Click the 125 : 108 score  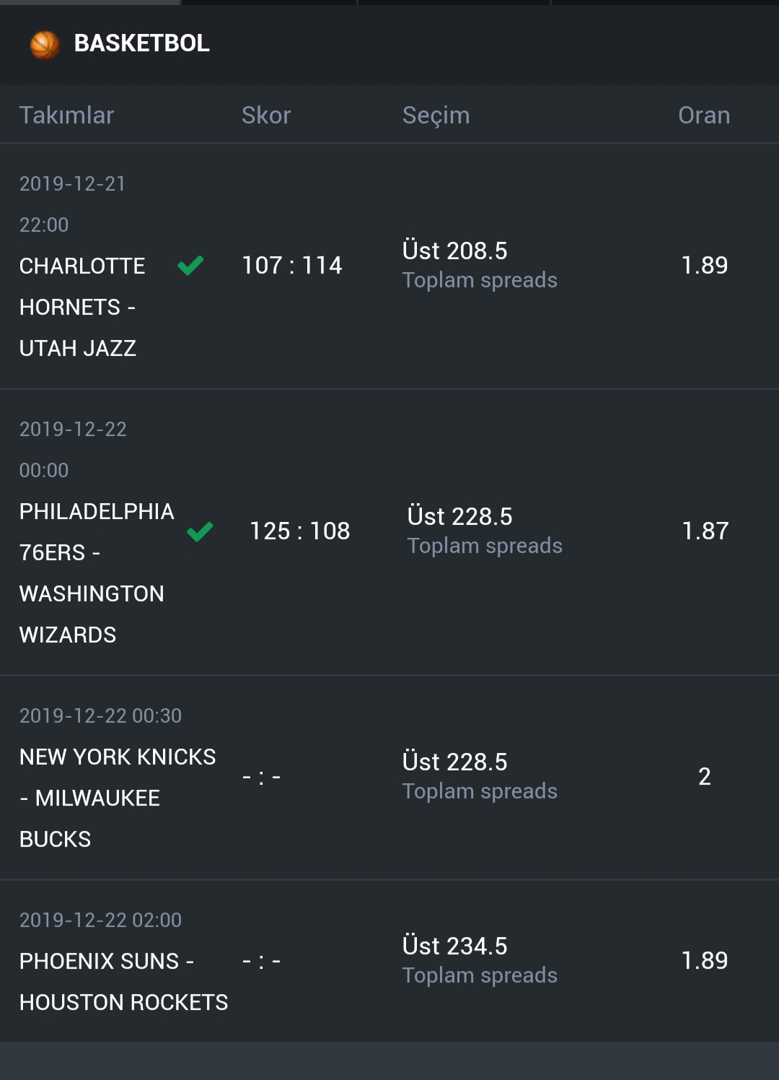(300, 531)
